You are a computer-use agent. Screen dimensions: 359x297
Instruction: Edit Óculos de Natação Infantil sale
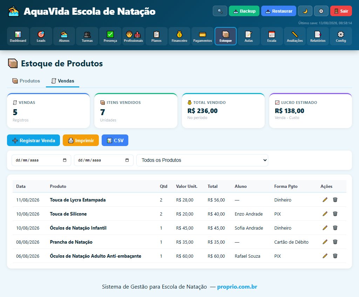click(325, 228)
